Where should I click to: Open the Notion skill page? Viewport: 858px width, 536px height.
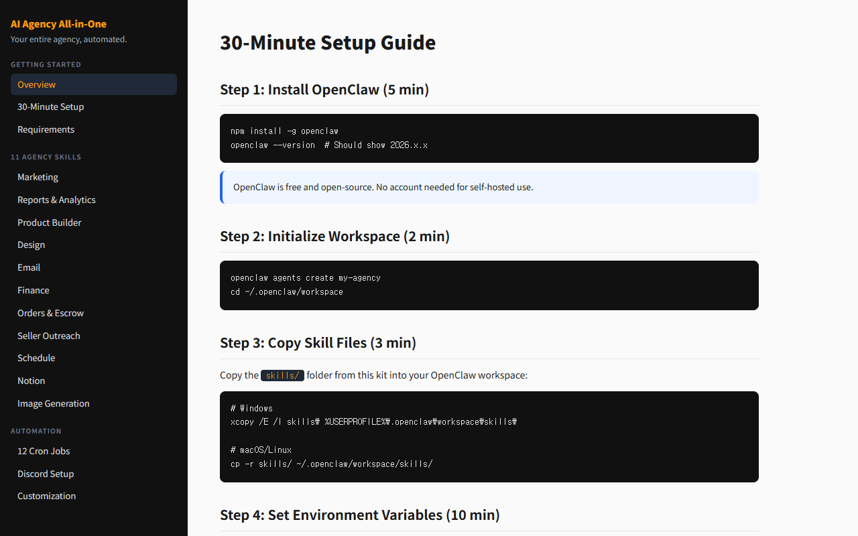pos(32,381)
